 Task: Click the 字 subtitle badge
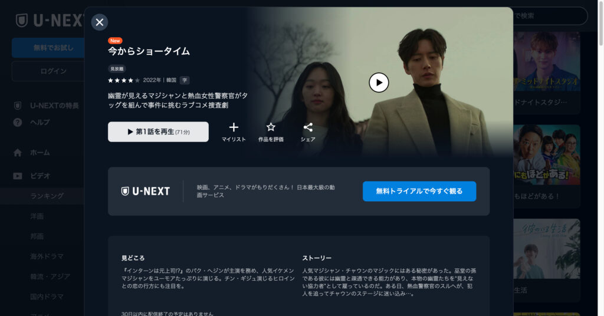click(185, 80)
